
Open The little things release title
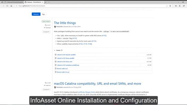65,23
